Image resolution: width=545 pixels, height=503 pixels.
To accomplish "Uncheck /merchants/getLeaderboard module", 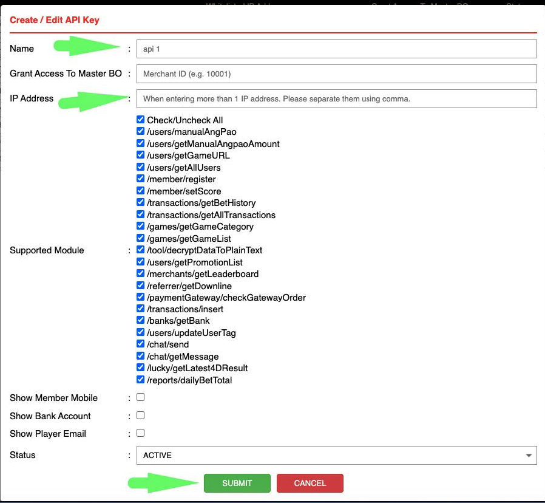I will pyautogui.click(x=140, y=273).
